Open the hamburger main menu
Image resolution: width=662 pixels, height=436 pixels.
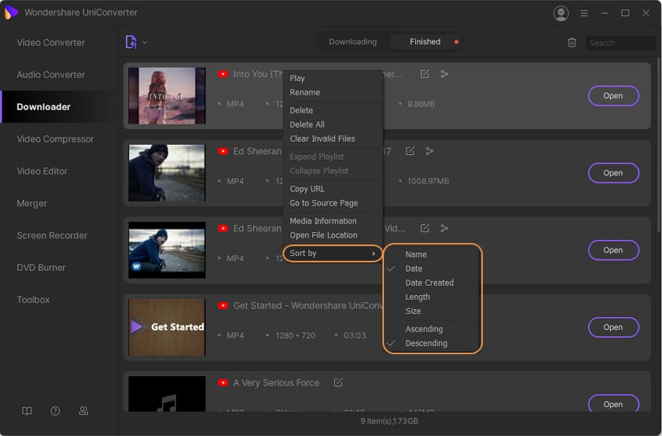pos(583,13)
